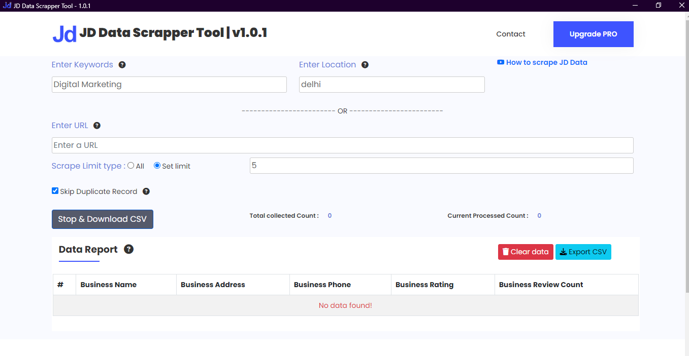Click the JD Data Scrapper Tool title text
This screenshot has height=356, width=689.
tap(173, 33)
